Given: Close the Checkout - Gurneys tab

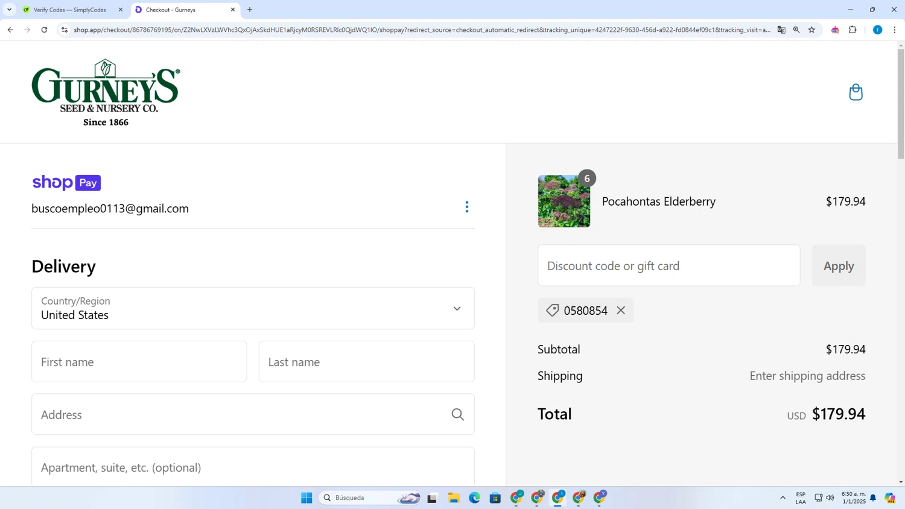Looking at the screenshot, I should [x=233, y=10].
